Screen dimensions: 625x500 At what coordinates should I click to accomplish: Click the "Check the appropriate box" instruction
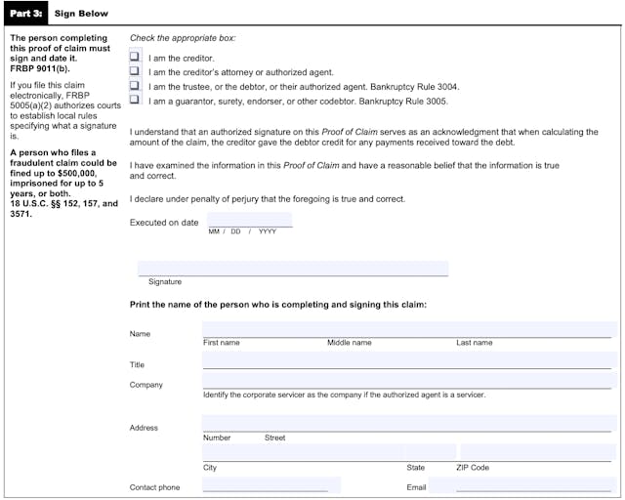(x=183, y=38)
